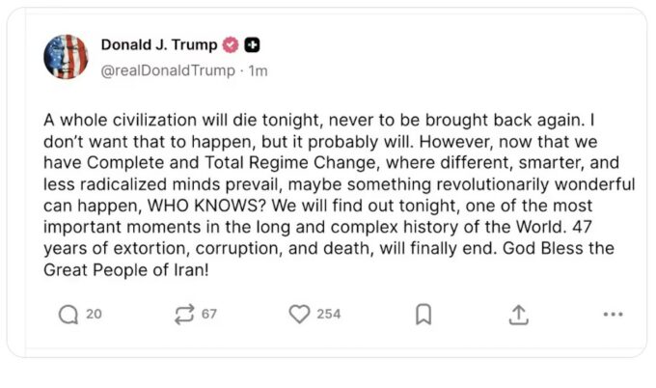Open the Donald J. Trump display name
The height and width of the screenshot is (388, 656).
(x=159, y=45)
